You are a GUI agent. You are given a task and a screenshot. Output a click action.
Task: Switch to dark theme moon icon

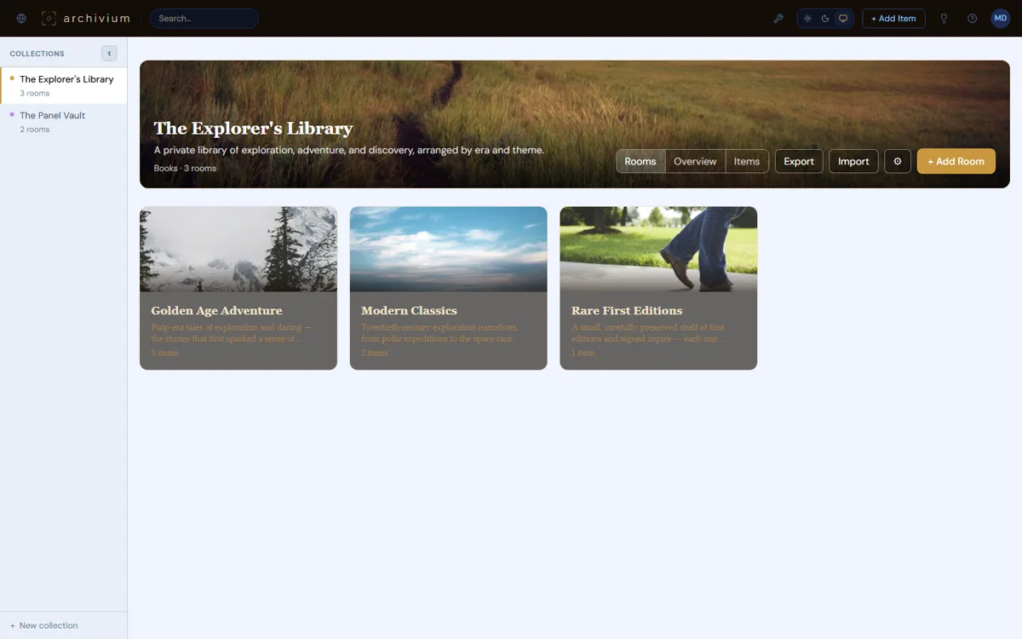pyautogui.click(x=825, y=19)
